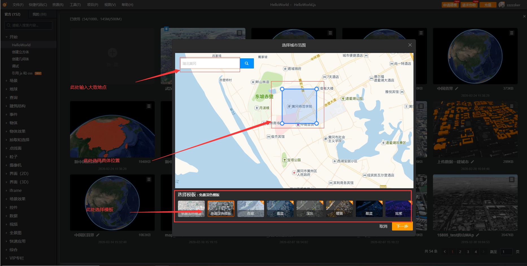Click edit pencil next to 上传数据—建城市

(472, 162)
